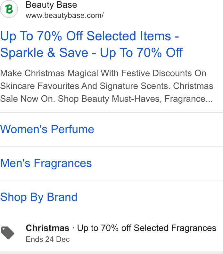Go to the Shop By Brand sitelink
The image size is (223, 254).
pyautogui.click(x=39, y=197)
